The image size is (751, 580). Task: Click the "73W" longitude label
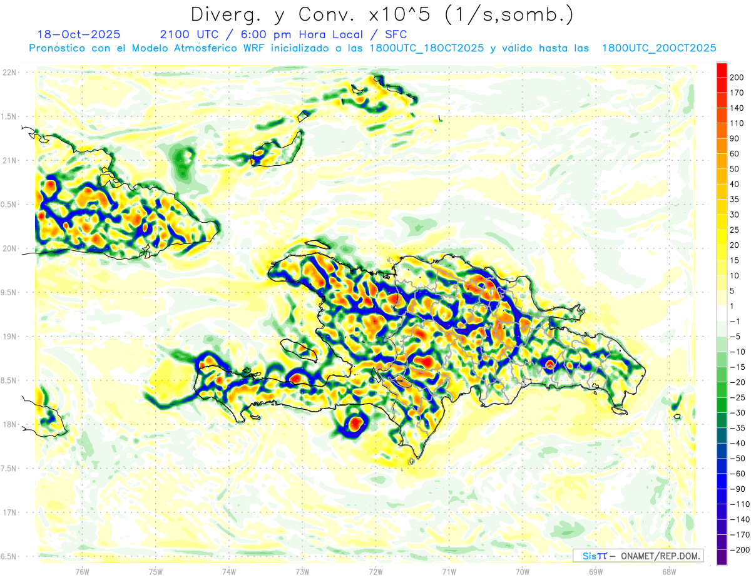[302, 572]
